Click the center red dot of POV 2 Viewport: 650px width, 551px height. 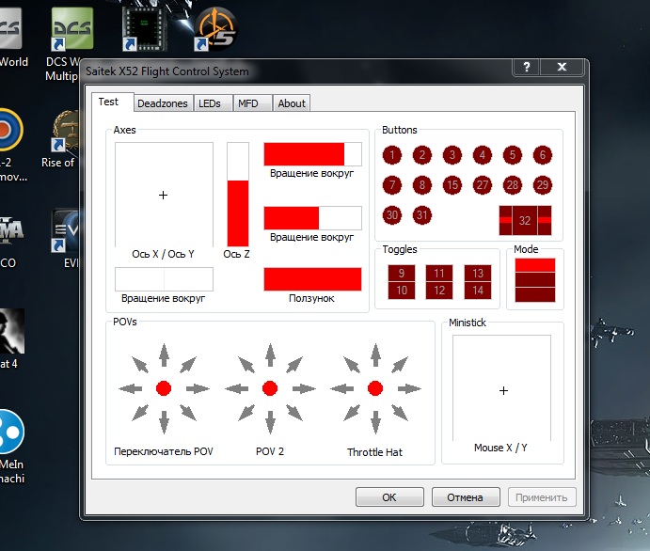pyautogui.click(x=270, y=388)
